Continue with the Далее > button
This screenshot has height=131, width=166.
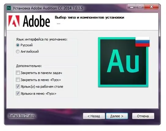(117, 116)
